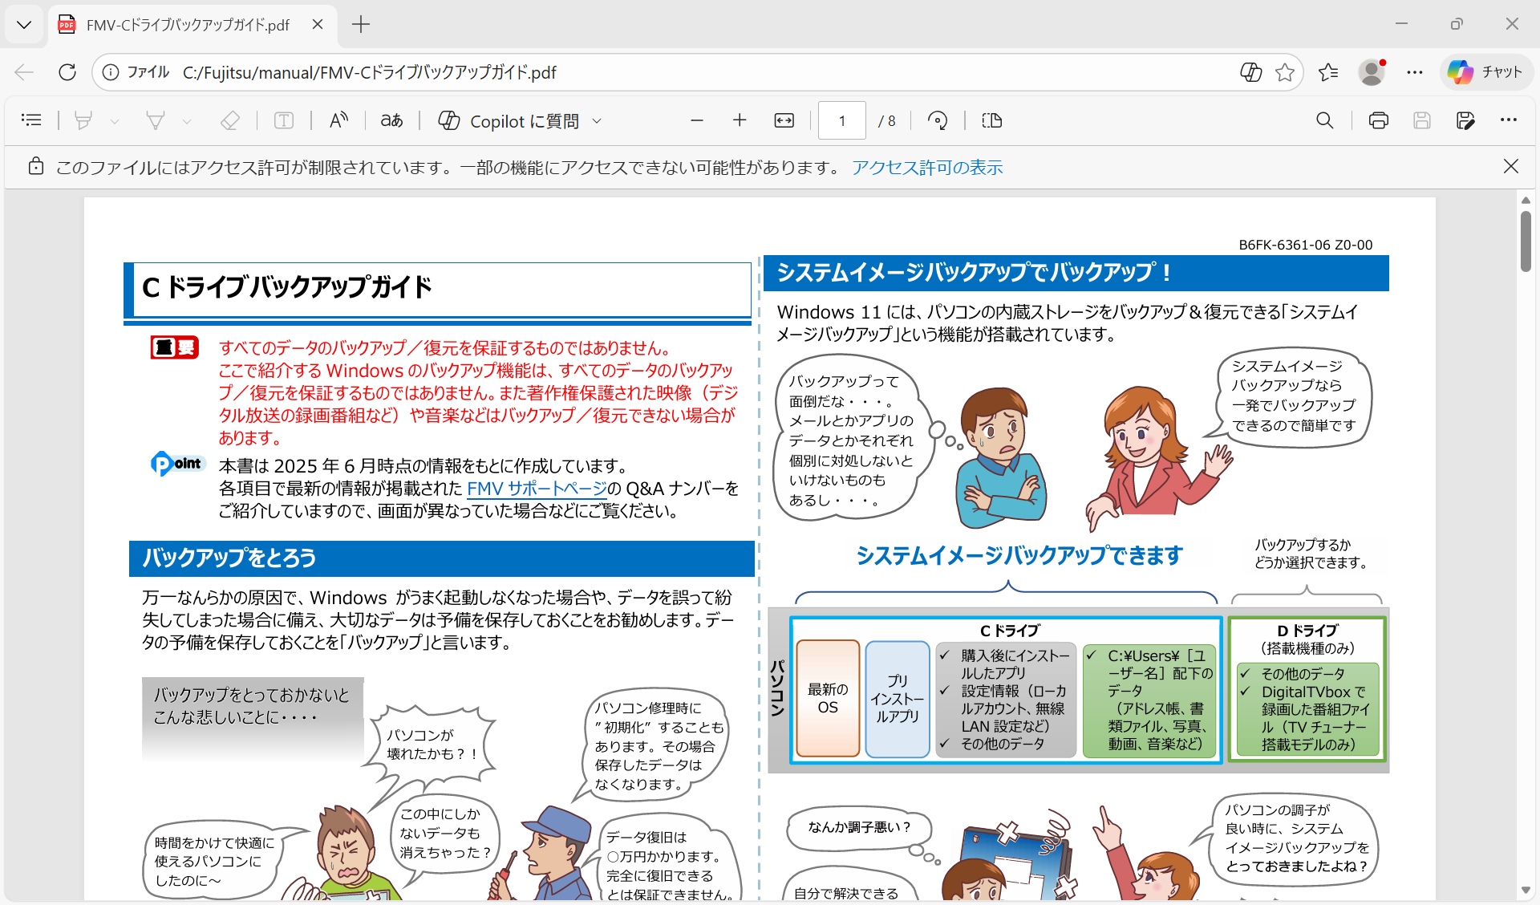The width and height of the screenshot is (1540, 905).
Task: Open the FMV サポートページ link
Action: coord(537,488)
